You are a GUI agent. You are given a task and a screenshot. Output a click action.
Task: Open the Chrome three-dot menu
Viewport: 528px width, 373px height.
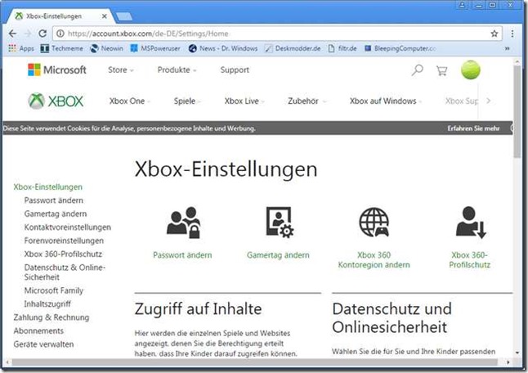click(x=512, y=34)
